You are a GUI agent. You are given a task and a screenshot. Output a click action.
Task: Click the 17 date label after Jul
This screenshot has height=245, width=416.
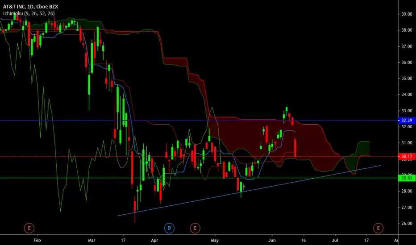tap(366, 240)
